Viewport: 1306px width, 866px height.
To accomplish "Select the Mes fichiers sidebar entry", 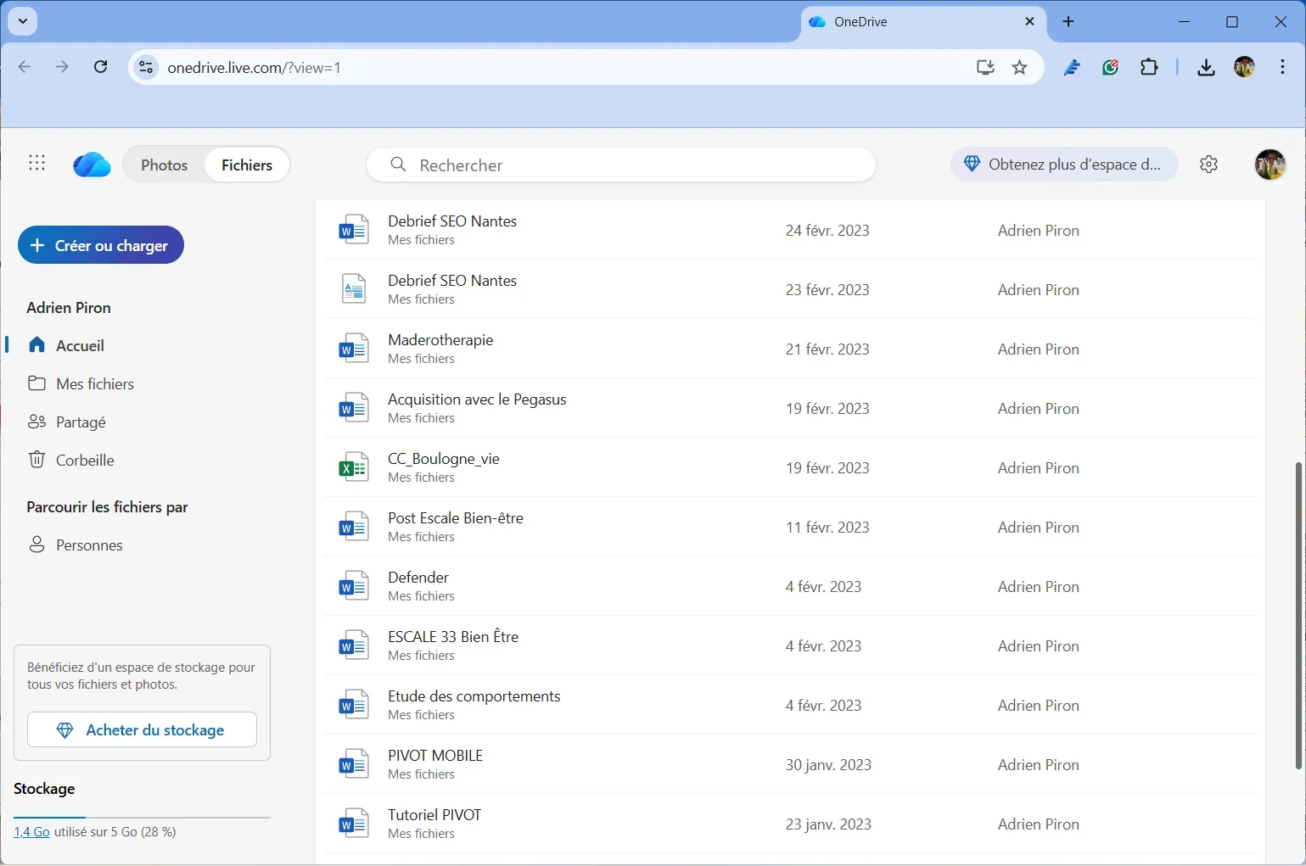I will point(94,383).
